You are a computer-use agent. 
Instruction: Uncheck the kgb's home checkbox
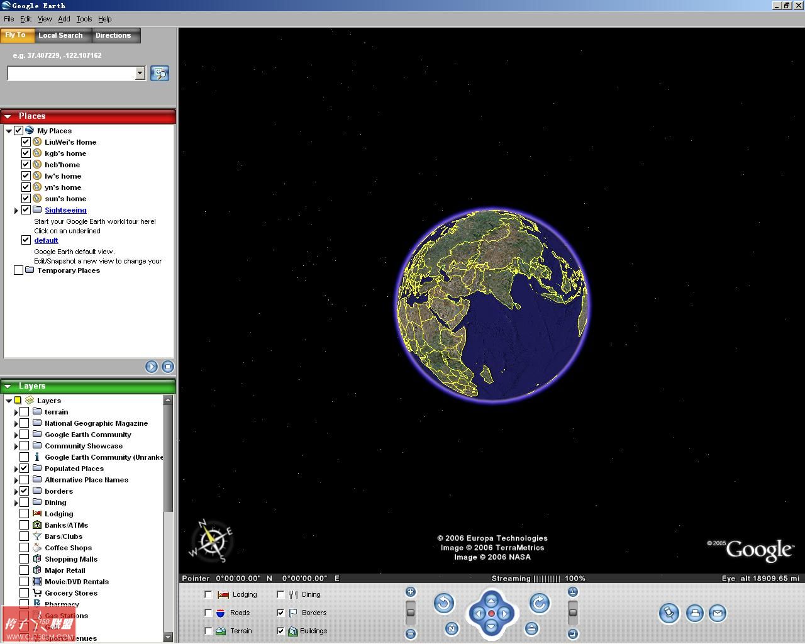pos(26,153)
